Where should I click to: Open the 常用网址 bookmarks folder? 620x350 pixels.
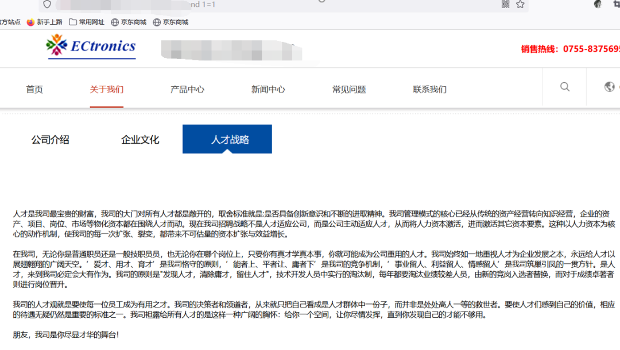pyautogui.click(x=87, y=22)
